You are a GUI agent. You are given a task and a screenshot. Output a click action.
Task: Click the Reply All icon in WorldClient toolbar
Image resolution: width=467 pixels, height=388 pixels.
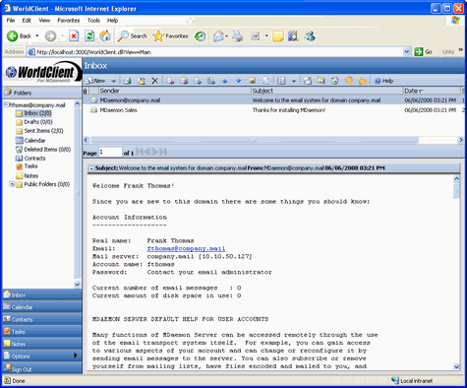pyautogui.click(x=184, y=81)
